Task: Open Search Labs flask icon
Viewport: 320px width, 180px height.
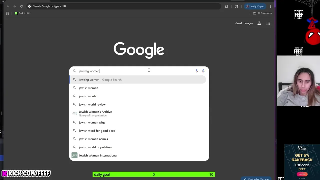Action: [259, 23]
